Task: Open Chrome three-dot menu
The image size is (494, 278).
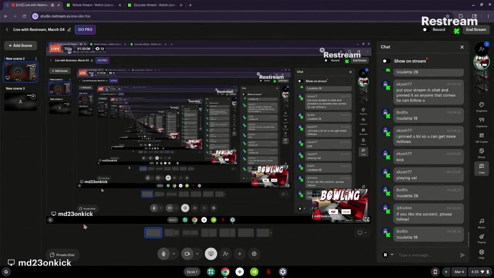Action: coord(488,16)
